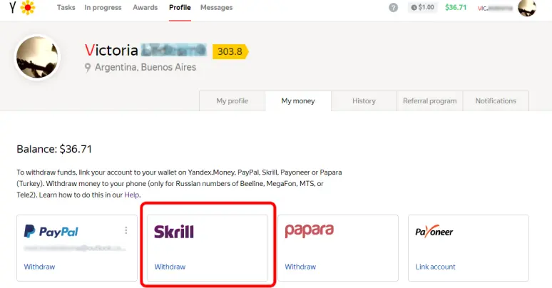Open the PayPal three-dot options menu
Screen dimensions: 552x288
[126, 230]
